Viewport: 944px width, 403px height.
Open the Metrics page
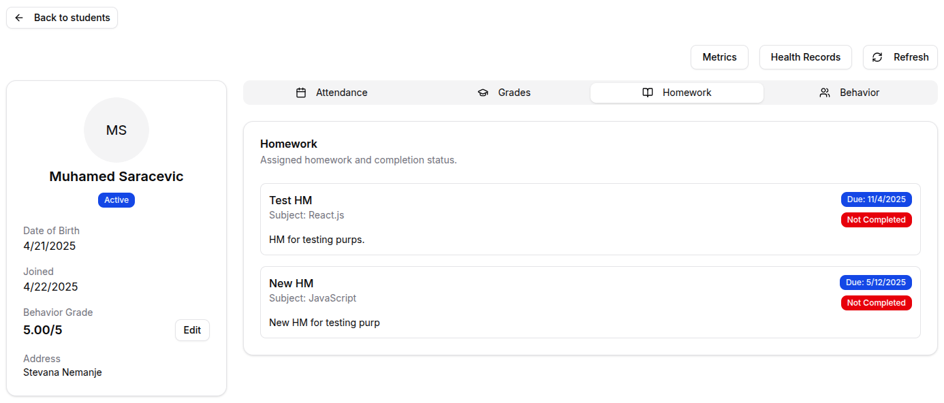point(719,57)
